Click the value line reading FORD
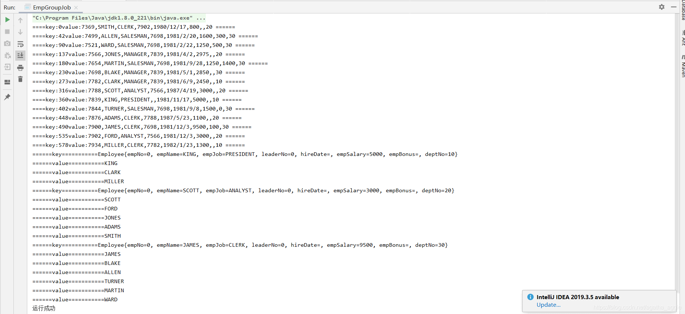The height and width of the screenshot is (314, 685). 75,209
